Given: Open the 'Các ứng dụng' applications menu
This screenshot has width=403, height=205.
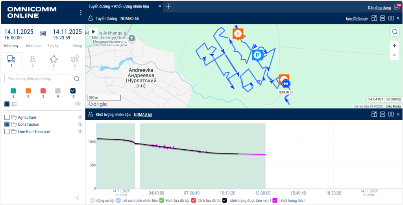Looking at the screenshot, I should coord(379,7).
